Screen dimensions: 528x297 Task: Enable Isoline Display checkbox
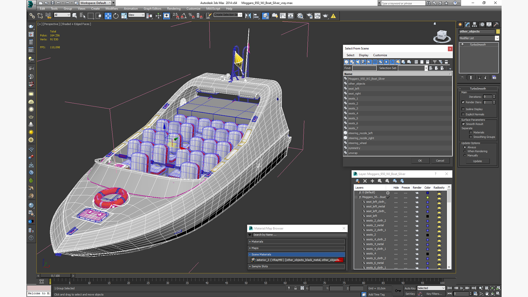click(463, 109)
